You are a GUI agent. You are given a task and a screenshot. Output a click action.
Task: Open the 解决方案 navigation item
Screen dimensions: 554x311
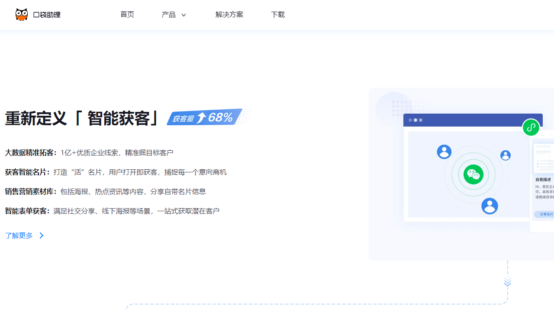(x=229, y=14)
